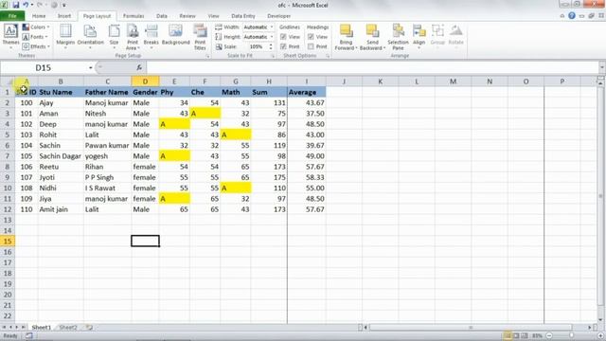Select the Sheet1 worksheet tab
The image size is (606, 341).
(41, 328)
